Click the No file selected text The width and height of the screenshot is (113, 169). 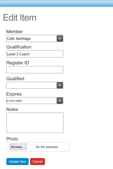coord(47,147)
